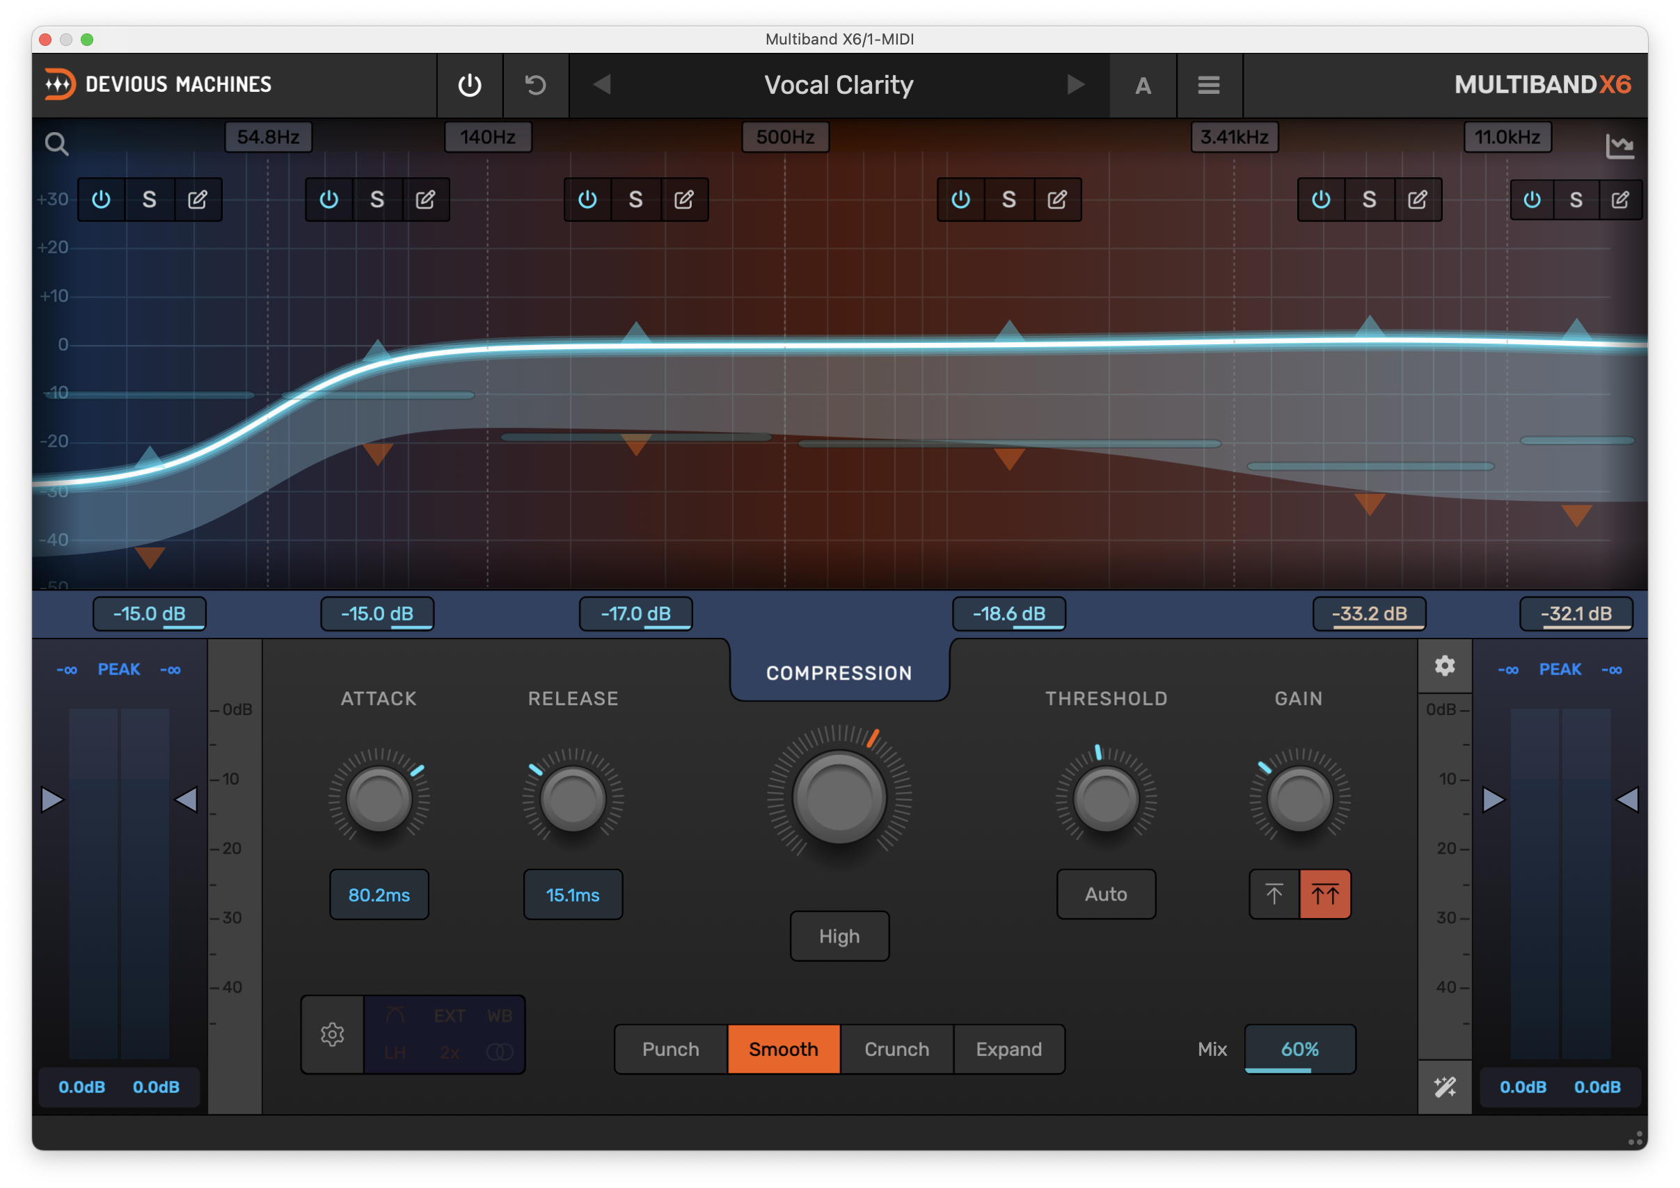The width and height of the screenshot is (1680, 1188).
Task: Click the THRESHOLD knob
Action: point(1105,798)
